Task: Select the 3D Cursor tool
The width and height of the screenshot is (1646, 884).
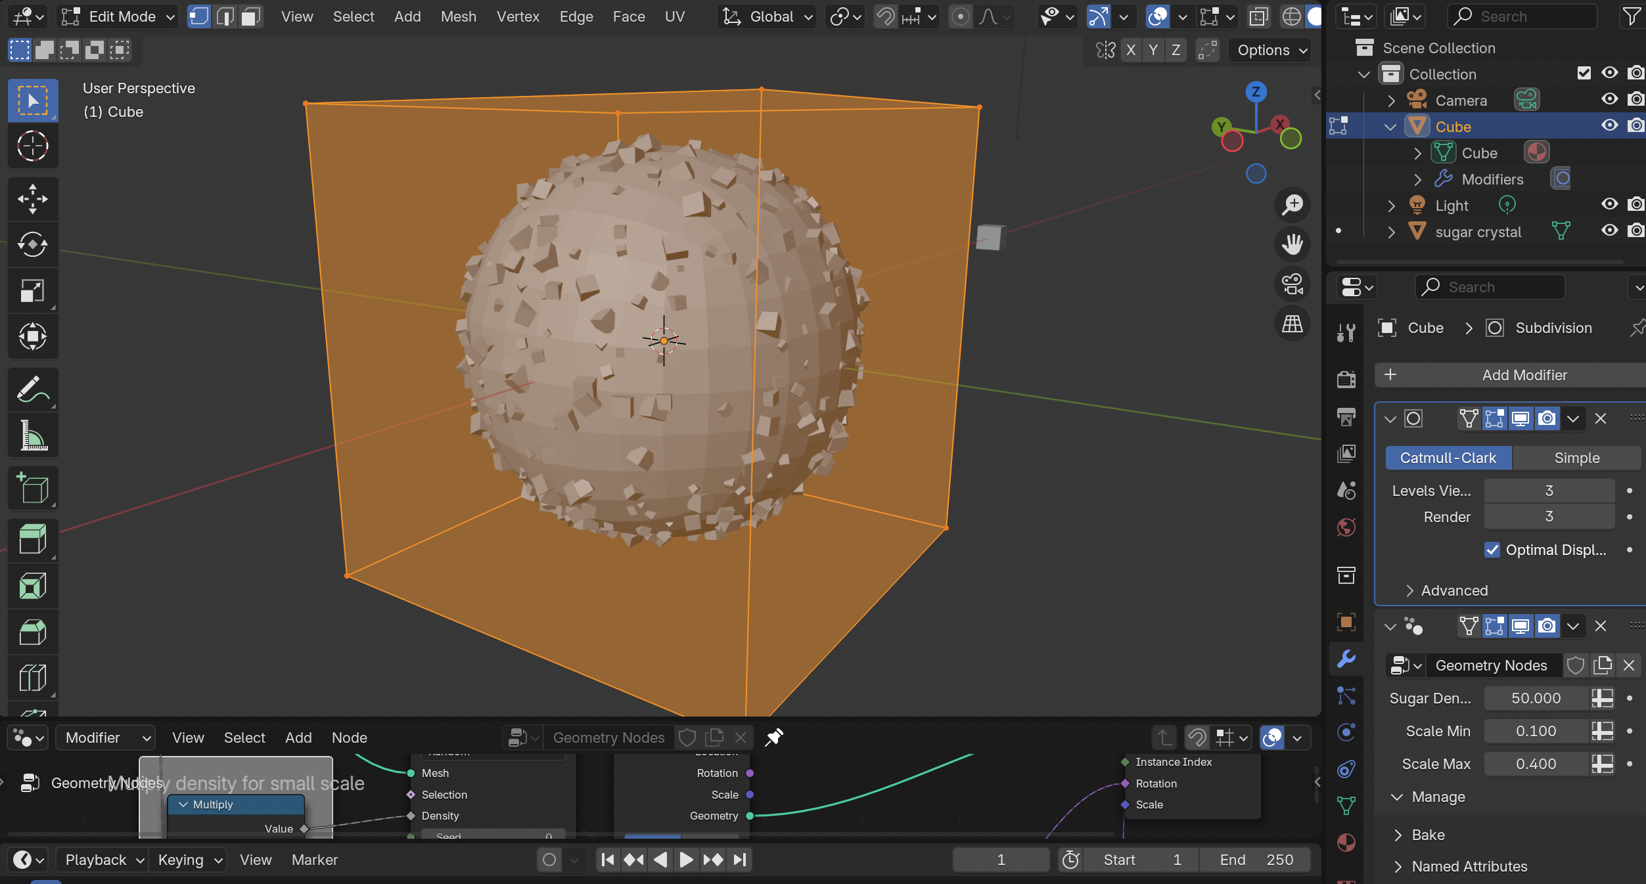Action: [32, 146]
